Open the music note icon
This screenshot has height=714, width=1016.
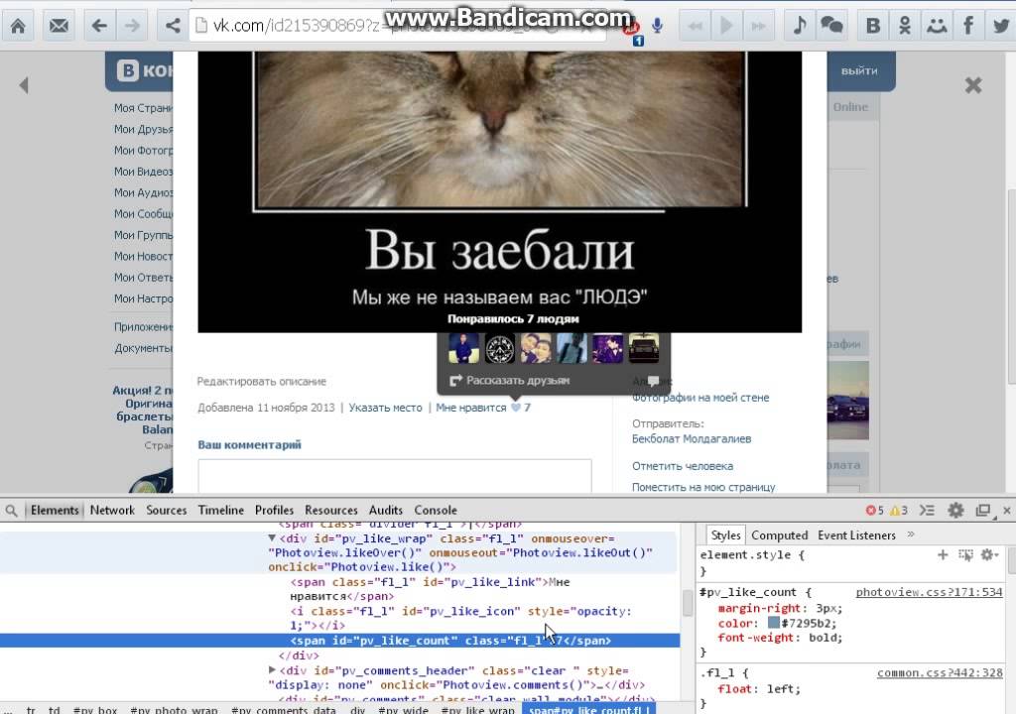pyautogui.click(x=800, y=25)
